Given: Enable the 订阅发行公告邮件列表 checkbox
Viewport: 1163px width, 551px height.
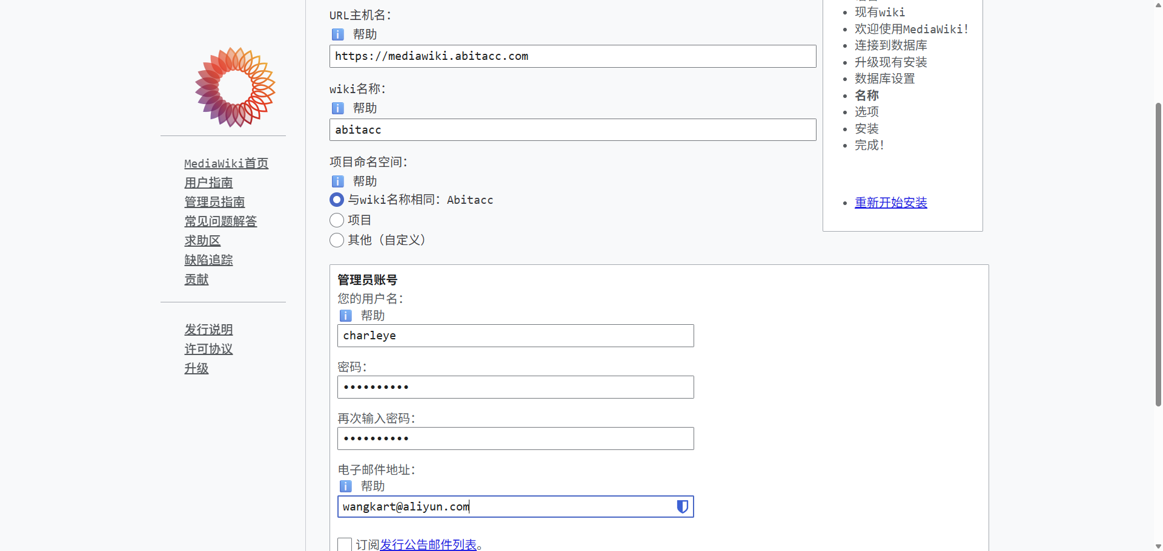Looking at the screenshot, I should (345, 544).
